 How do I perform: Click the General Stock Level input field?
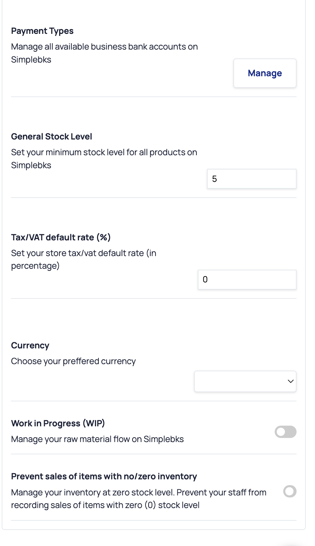pos(251,178)
